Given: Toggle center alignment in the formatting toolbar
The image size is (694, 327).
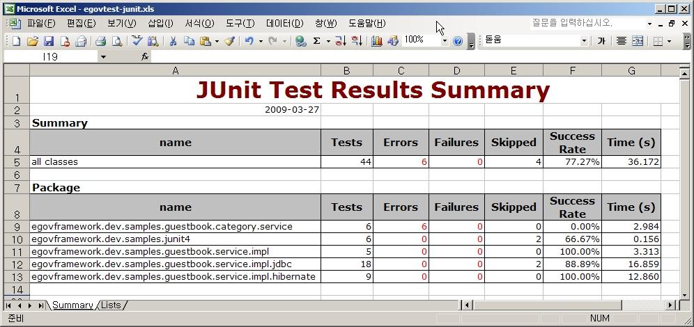Looking at the screenshot, I should (x=621, y=41).
